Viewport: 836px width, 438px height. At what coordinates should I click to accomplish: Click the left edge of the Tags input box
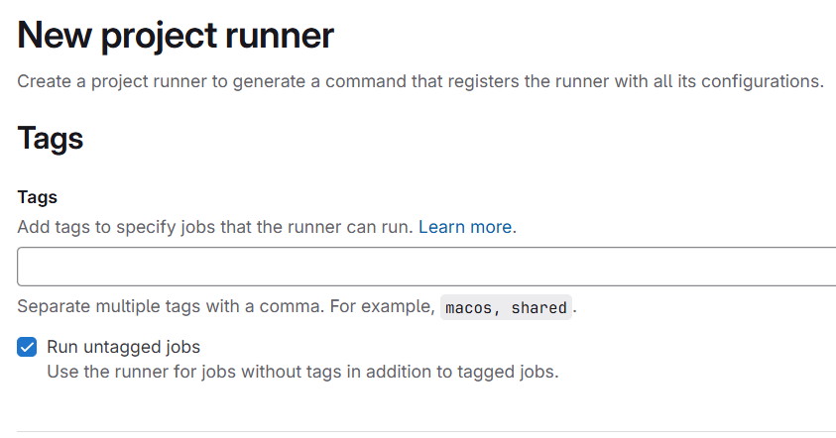(24, 267)
